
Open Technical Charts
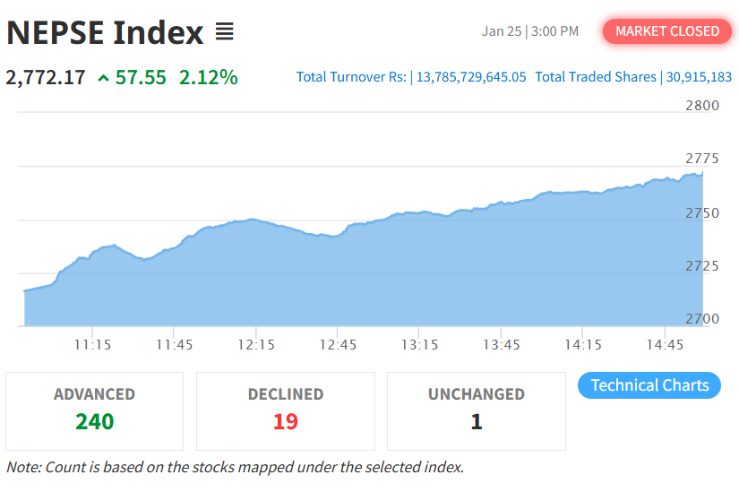pos(649,385)
